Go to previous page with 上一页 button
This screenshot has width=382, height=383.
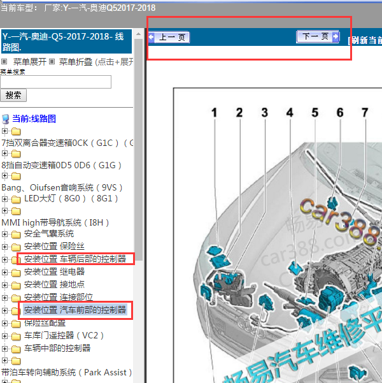pyautogui.click(x=169, y=38)
